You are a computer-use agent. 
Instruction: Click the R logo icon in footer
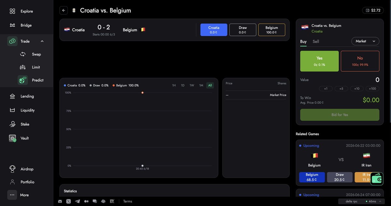[112, 201]
